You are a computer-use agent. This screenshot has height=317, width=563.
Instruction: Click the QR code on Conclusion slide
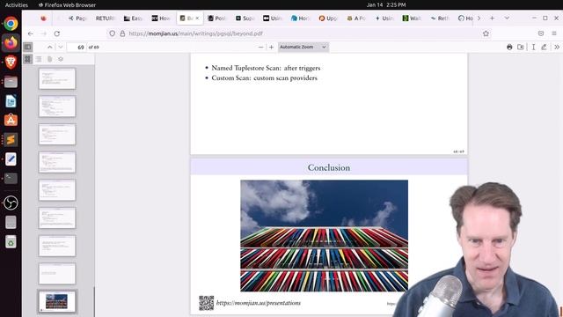(207, 303)
